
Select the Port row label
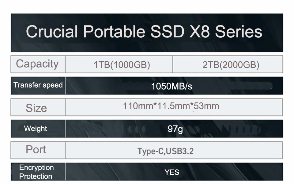[x=36, y=150]
